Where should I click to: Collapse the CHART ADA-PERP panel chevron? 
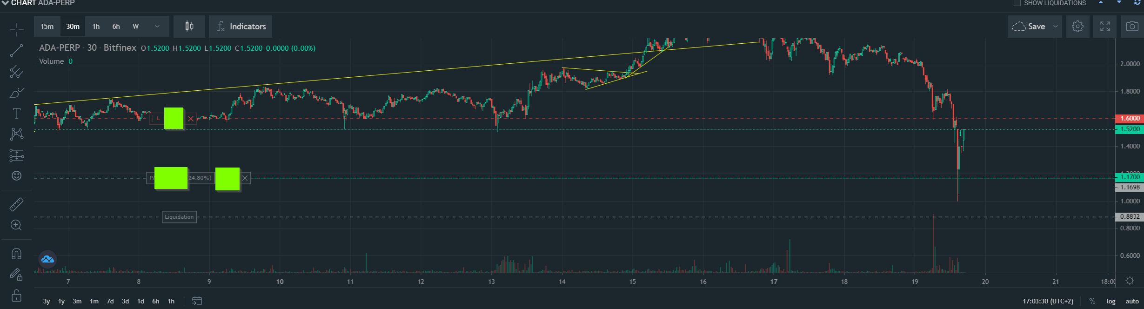tap(5, 3)
